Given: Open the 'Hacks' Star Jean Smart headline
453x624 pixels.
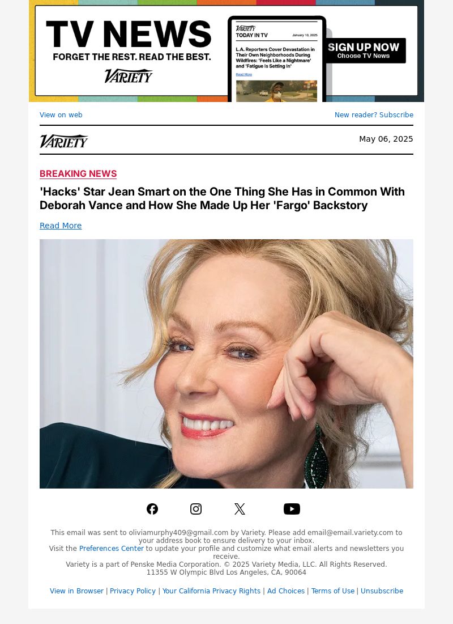Looking at the screenshot, I should click(x=222, y=198).
